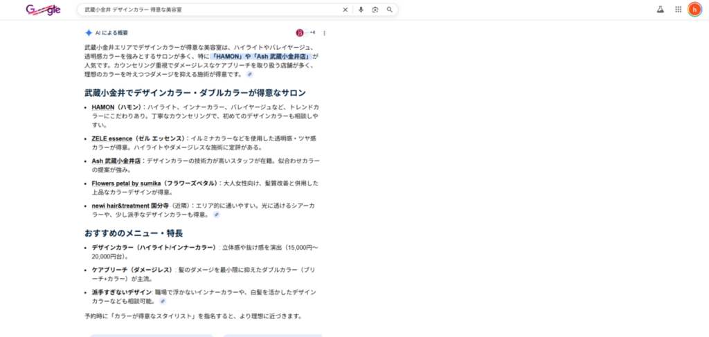The image size is (709, 337).
Task: Open Google Lens image search icon
Action: coord(375,10)
